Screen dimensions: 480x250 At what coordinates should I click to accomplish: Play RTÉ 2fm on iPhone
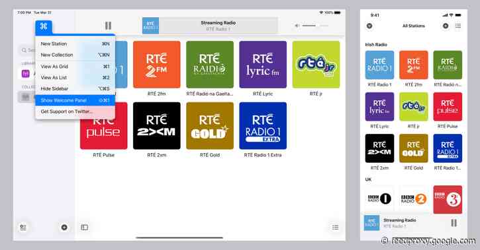tap(414, 65)
